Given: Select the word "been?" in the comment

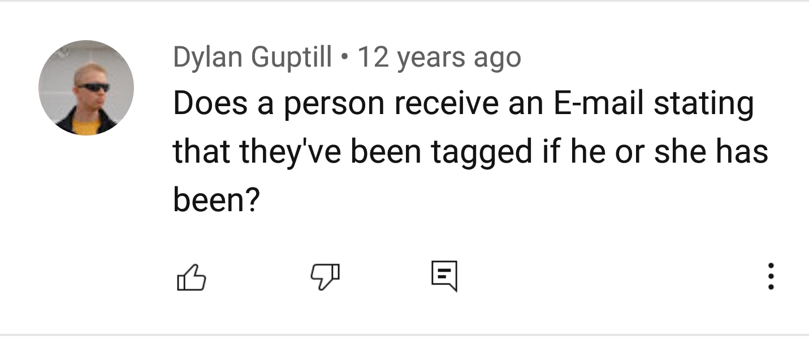Looking at the screenshot, I should pos(215,200).
